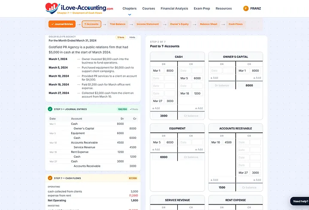Click the Rent Expense journal row
The image size is (309, 210).
coord(93,152)
